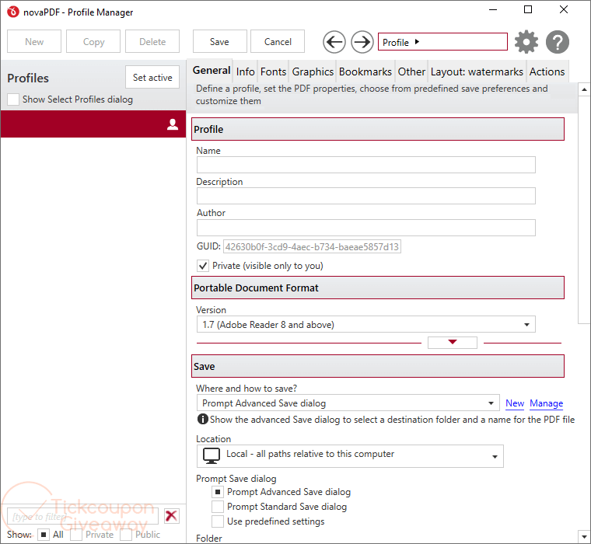
Task: Open the Actions tab
Action: (x=547, y=71)
